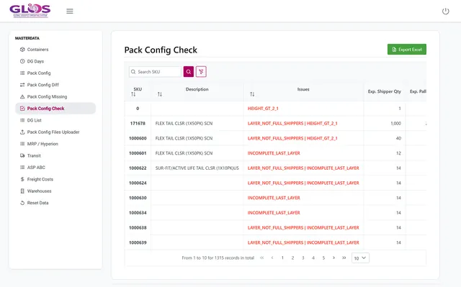The image size is (461, 287).
Task: Click SKU 1000638 in the table
Action: [138, 228]
